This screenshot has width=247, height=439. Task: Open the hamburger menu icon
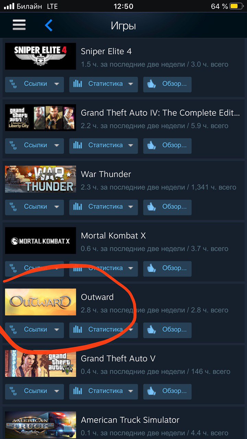[19, 25]
